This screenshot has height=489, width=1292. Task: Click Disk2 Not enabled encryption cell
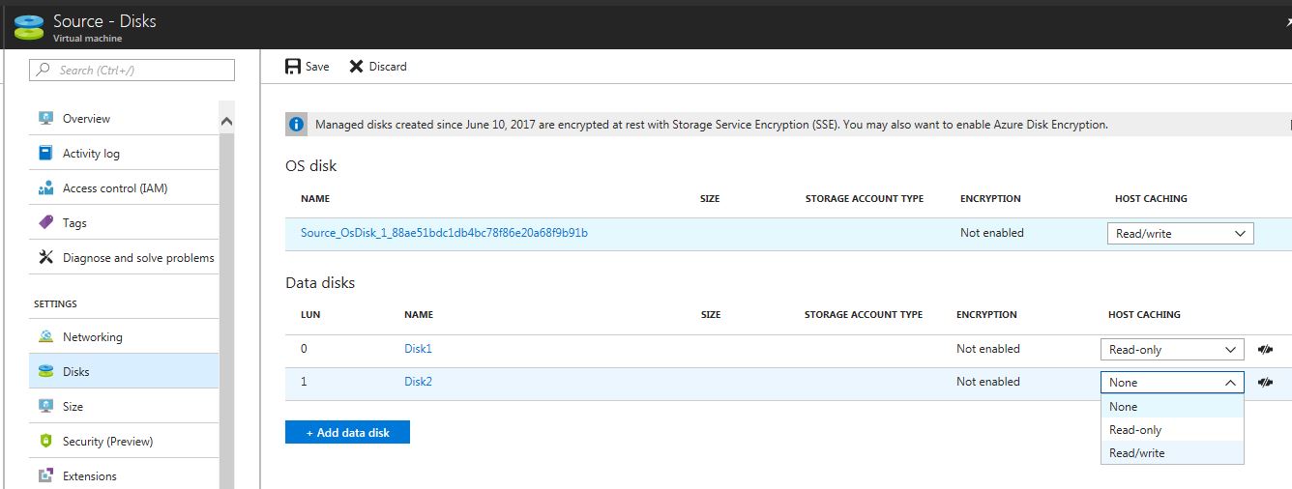pos(988,382)
